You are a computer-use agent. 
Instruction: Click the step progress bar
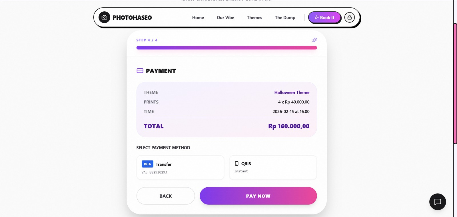(x=227, y=48)
